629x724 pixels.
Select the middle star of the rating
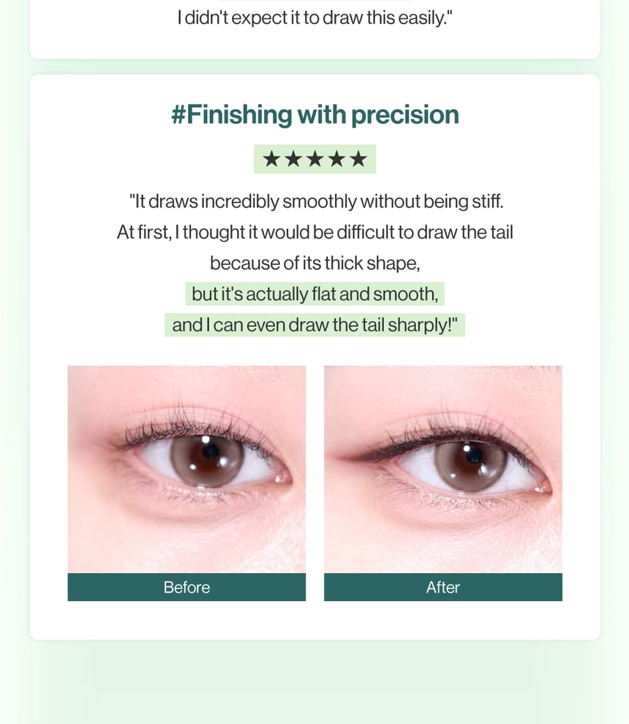[x=314, y=159]
